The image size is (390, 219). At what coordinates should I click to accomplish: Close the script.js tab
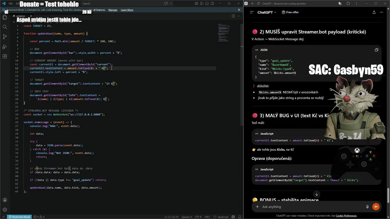tap(31, 16)
